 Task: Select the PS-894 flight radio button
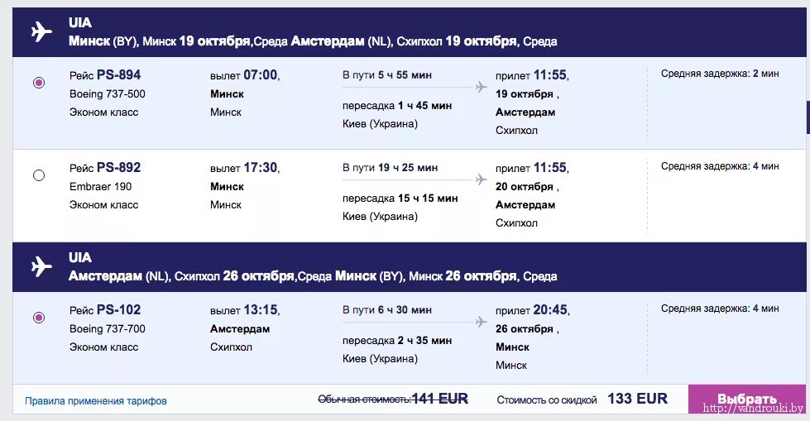point(39,83)
